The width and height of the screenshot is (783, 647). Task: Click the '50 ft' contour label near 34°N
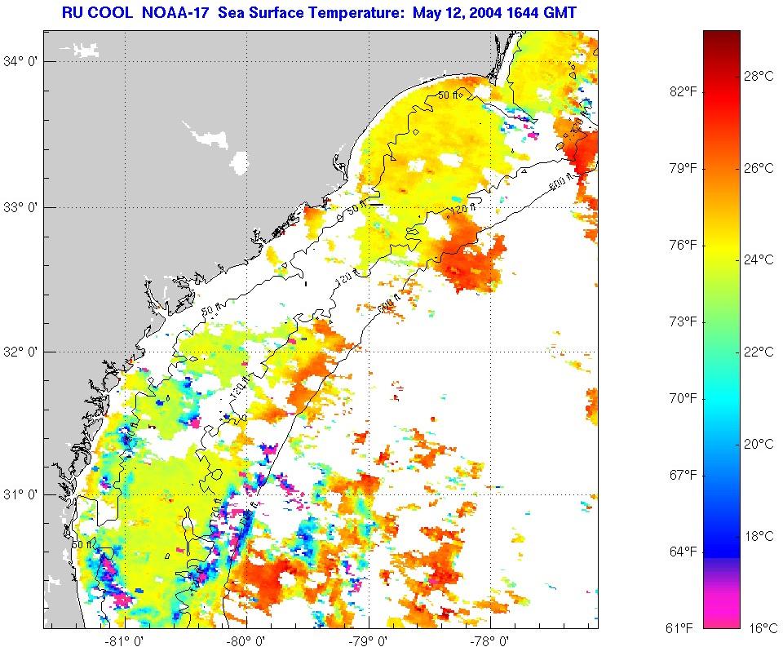[x=447, y=95]
